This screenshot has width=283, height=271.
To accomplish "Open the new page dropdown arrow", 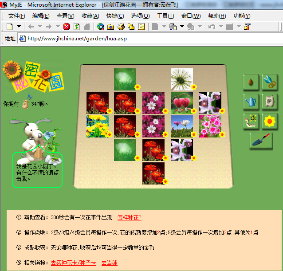I will pos(19,27).
